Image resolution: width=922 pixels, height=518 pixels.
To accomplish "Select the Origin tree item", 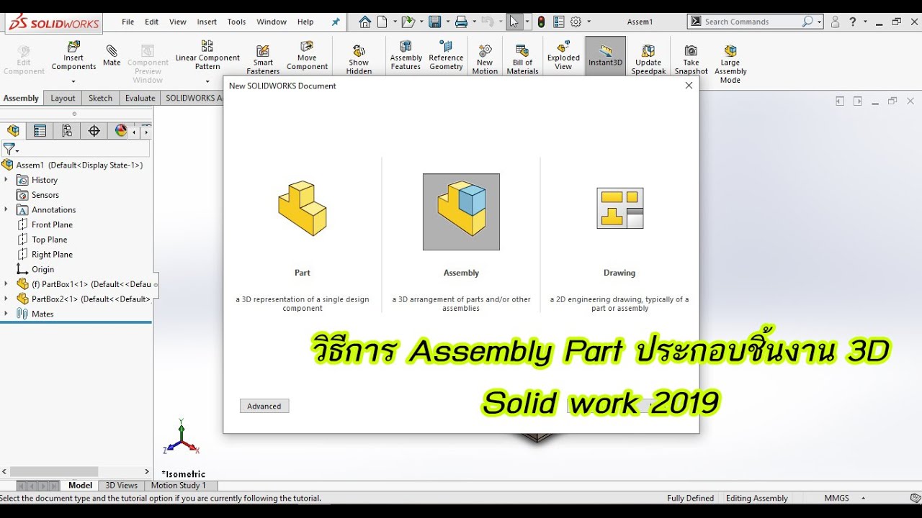I will pyautogui.click(x=42, y=269).
